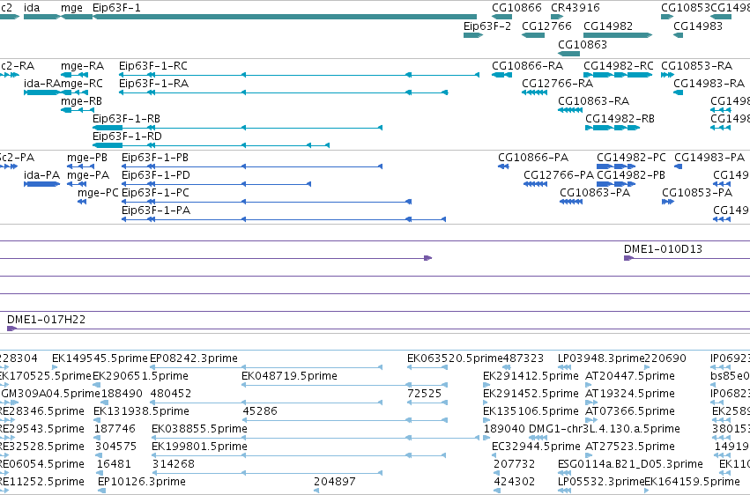Image resolution: width=750 pixels, height=495 pixels.
Task: Click EST alignment 204897
Action: [x=316, y=491]
